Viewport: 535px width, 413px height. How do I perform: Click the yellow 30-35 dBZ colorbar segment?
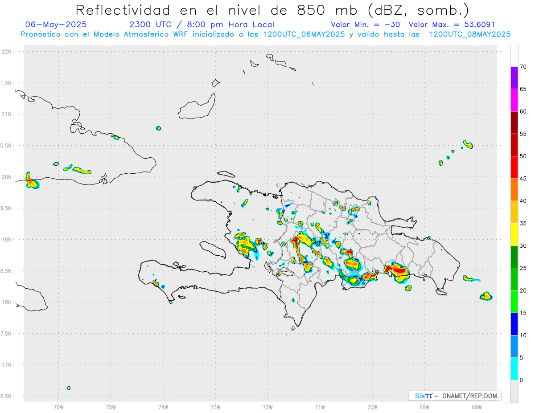click(514, 234)
